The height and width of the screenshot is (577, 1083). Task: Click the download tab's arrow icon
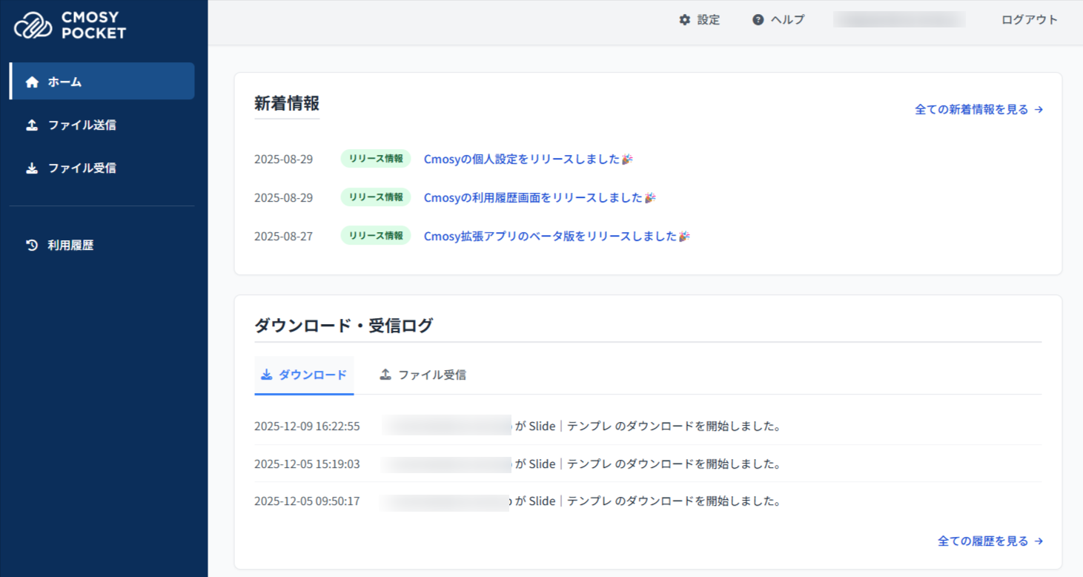point(267,375)
